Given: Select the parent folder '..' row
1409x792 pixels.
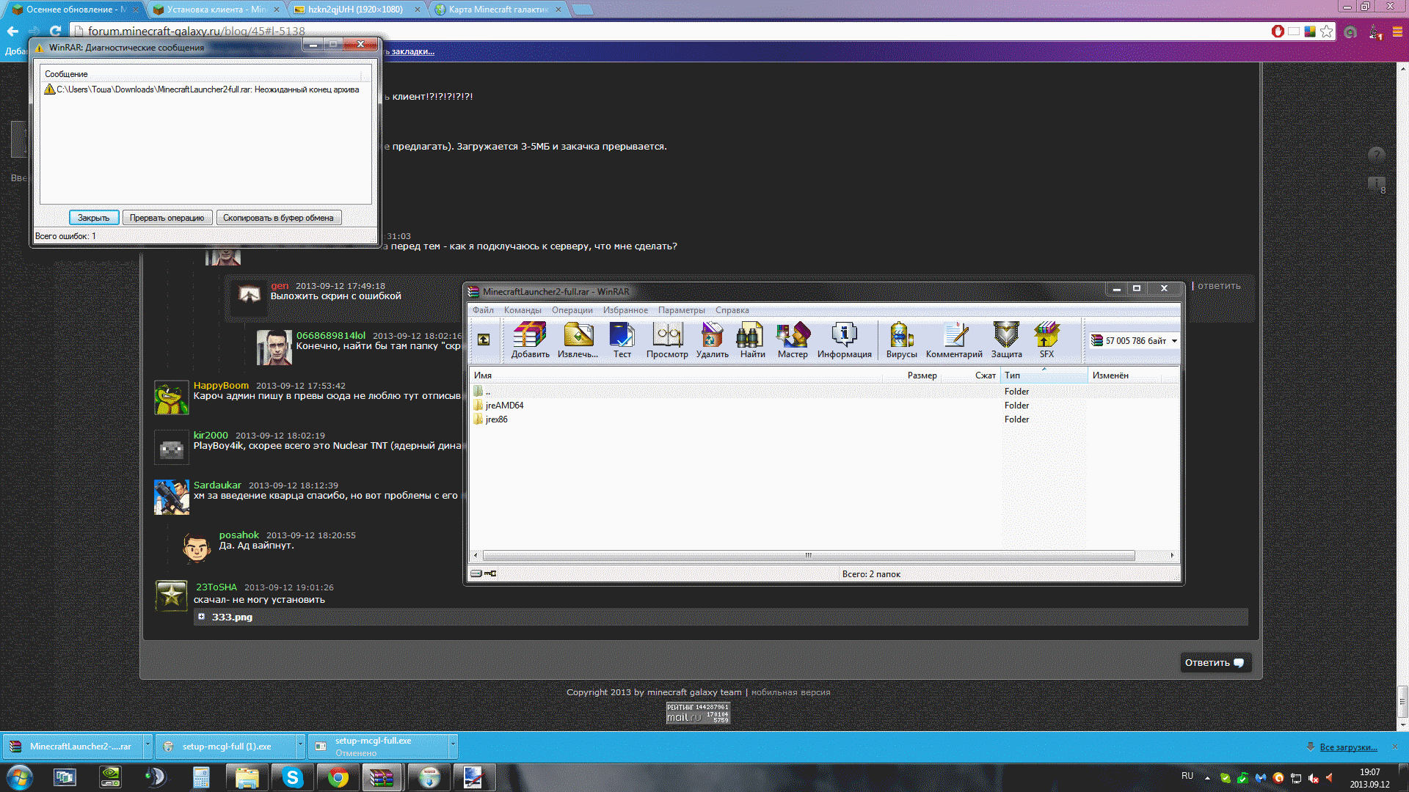Looking at the screenshot, I should [825, 392].
